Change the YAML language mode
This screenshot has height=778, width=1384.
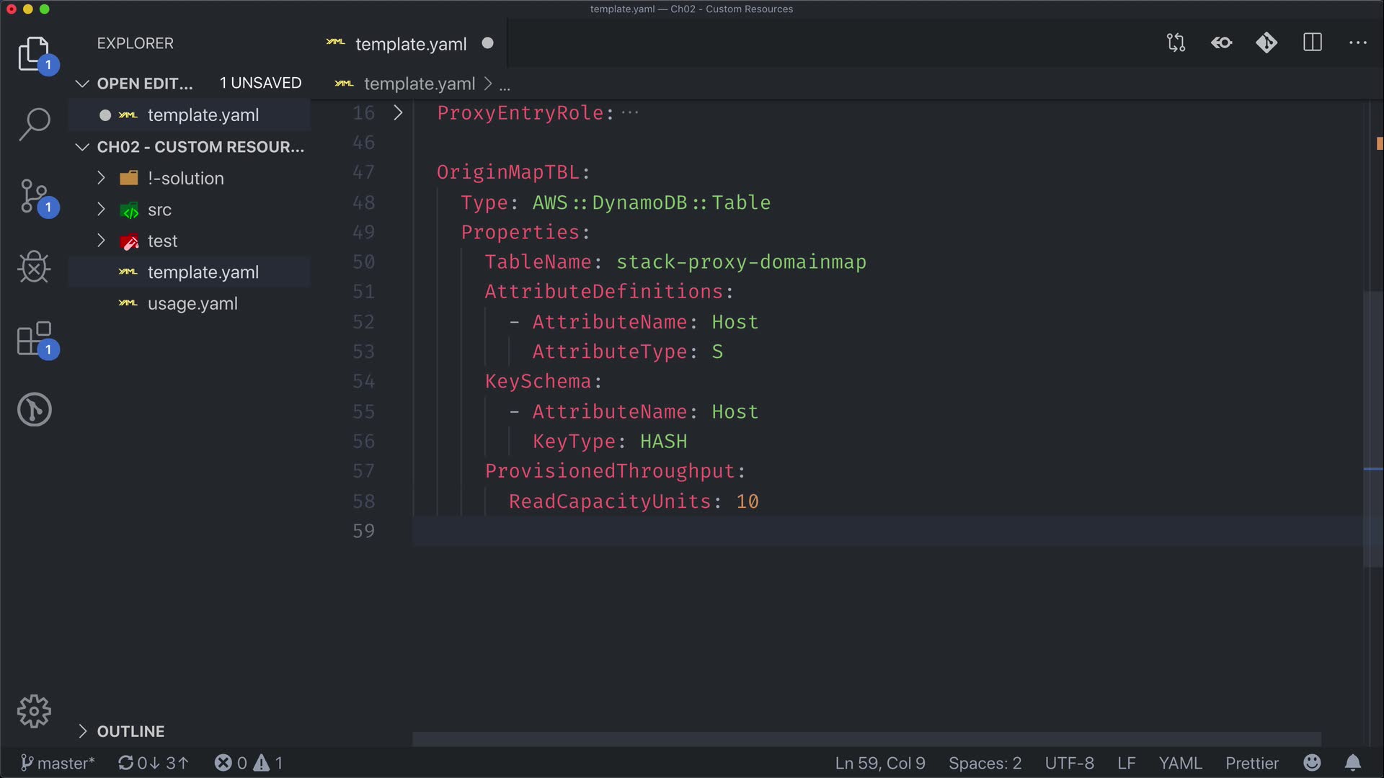[1180, 763]
